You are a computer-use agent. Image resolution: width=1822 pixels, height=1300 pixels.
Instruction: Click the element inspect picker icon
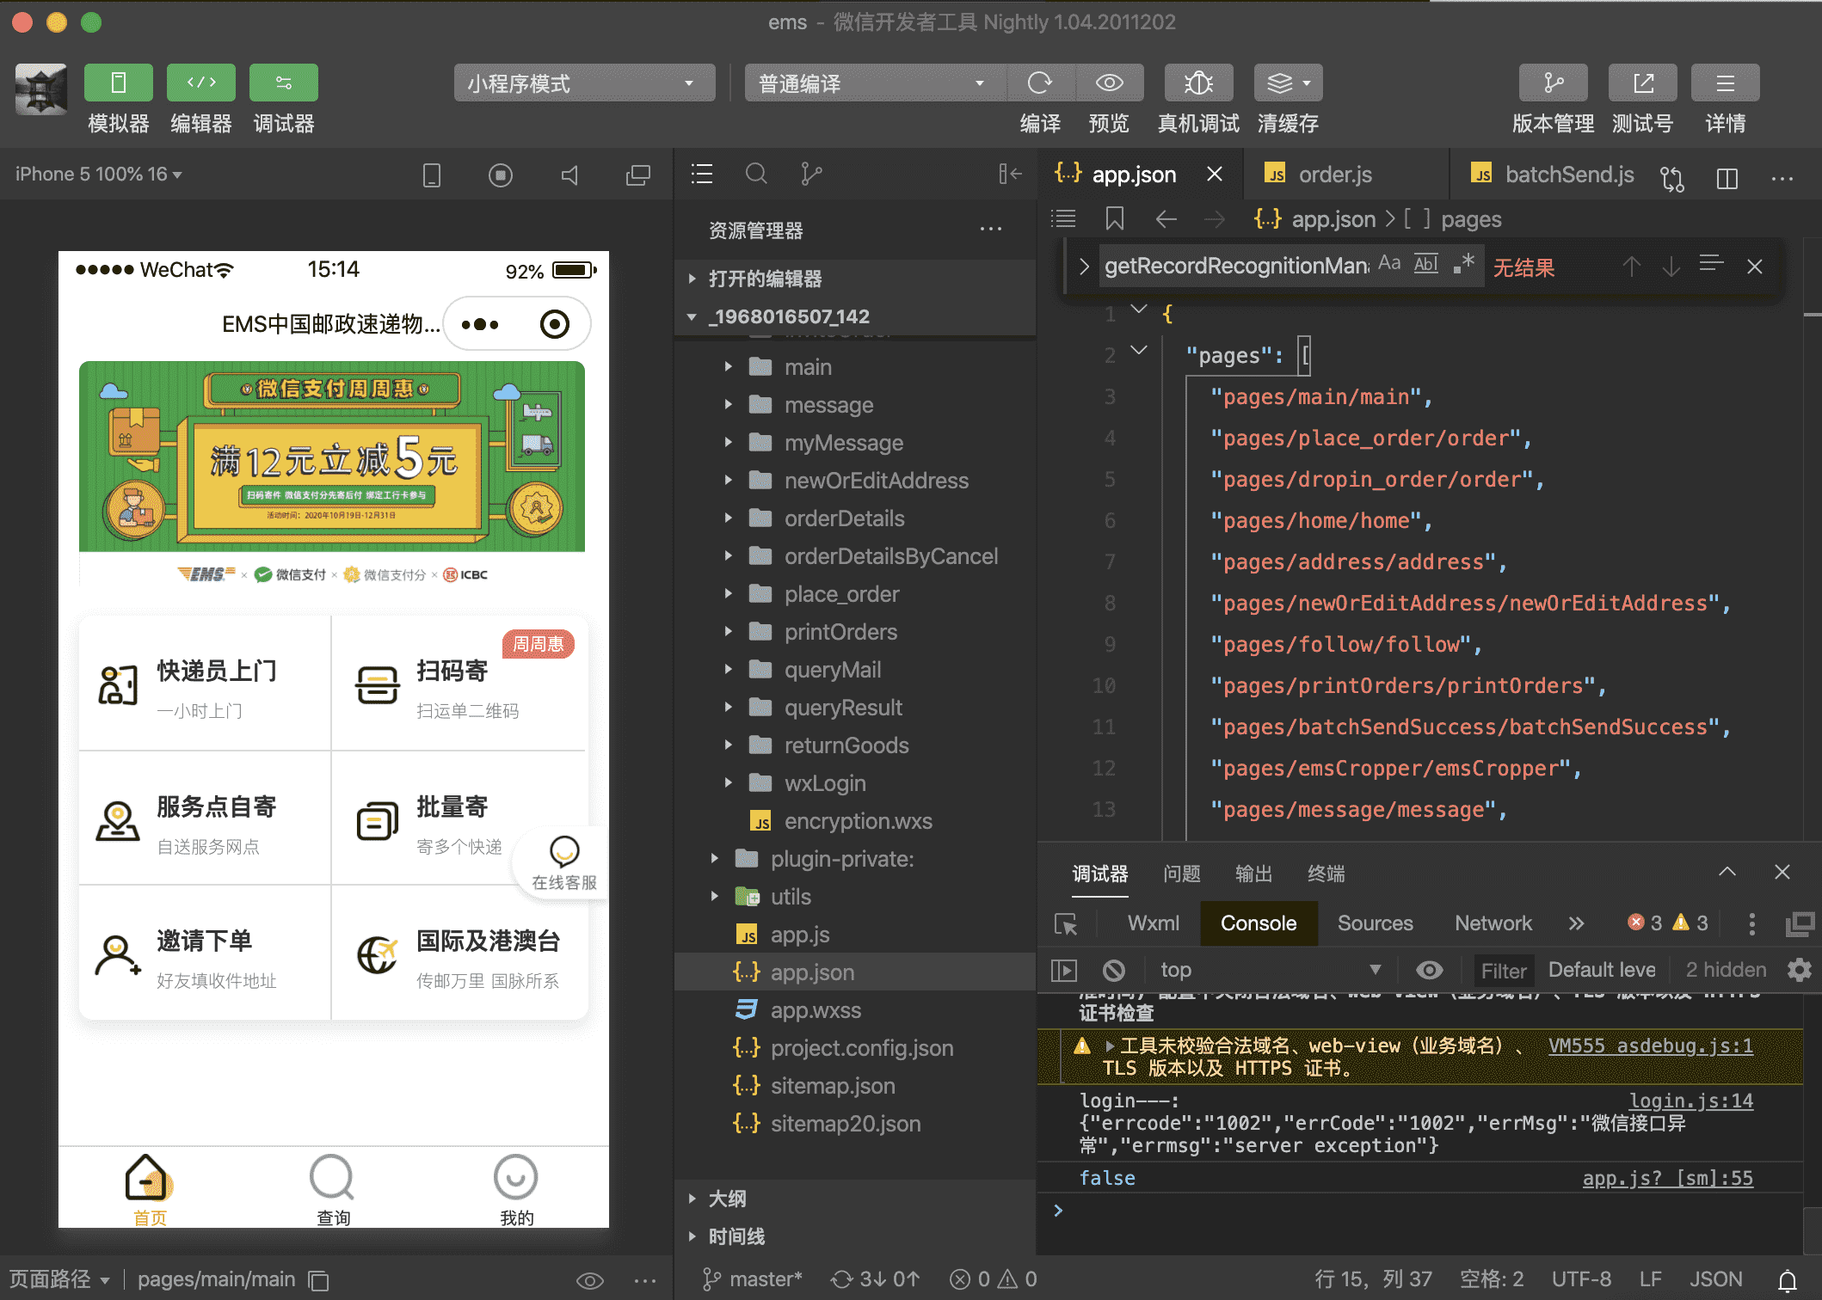[x=1066, y=924]
